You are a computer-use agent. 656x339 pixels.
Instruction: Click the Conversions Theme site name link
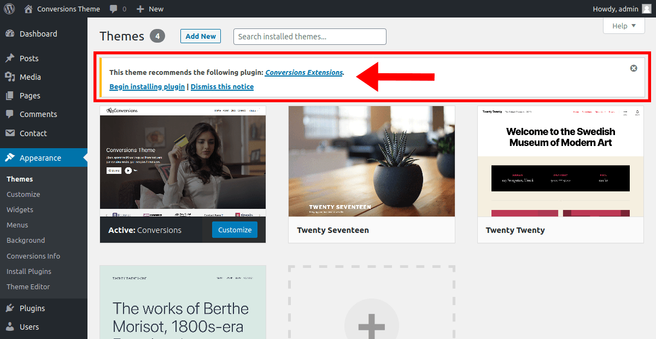click(68, 9)
